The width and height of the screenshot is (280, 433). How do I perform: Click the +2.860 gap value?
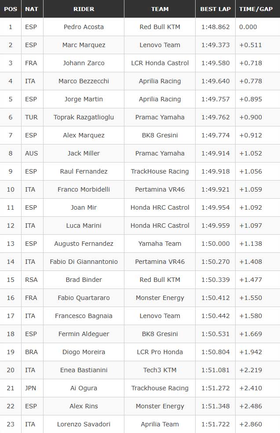point(251,424)
